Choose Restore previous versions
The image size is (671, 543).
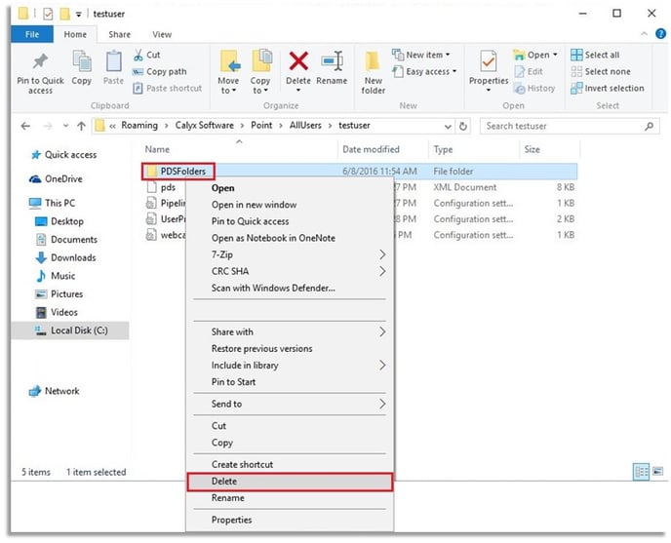click(290, 348)
